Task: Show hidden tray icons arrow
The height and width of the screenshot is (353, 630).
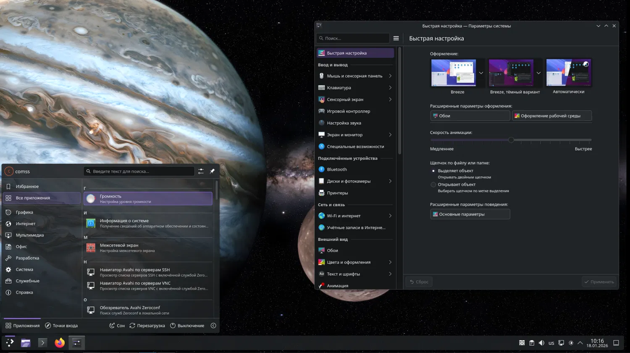Action: pos(580,343)
